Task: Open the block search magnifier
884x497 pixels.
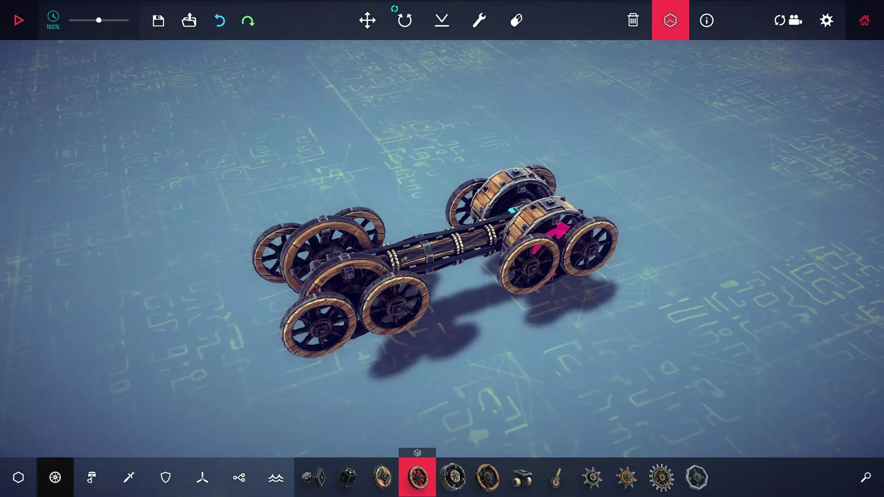Action: click(866, 477)
